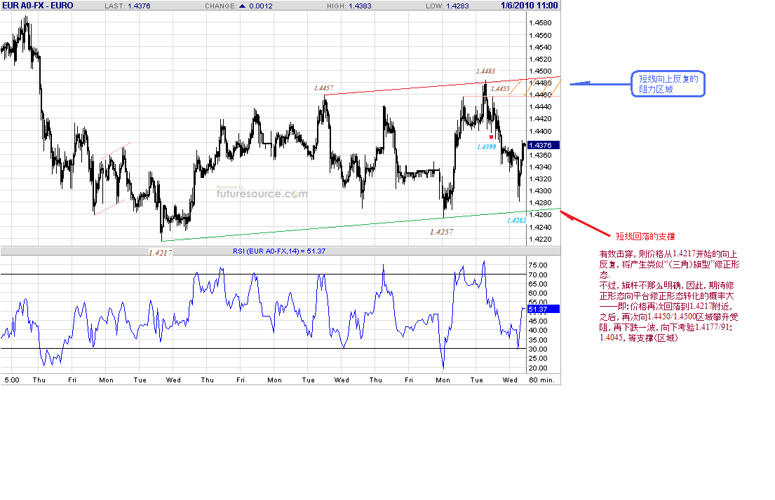Screen dimensions: 775x500
Task: Select the 1.4300 price axis label
Action: [540, 190]
